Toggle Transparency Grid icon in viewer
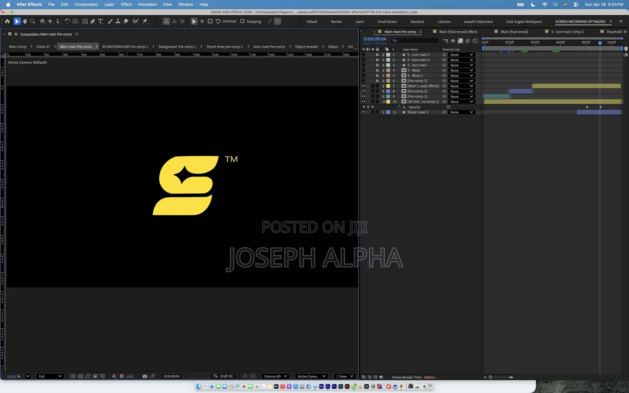The height and width of the screenshot is (393, 629). [80, 376]
